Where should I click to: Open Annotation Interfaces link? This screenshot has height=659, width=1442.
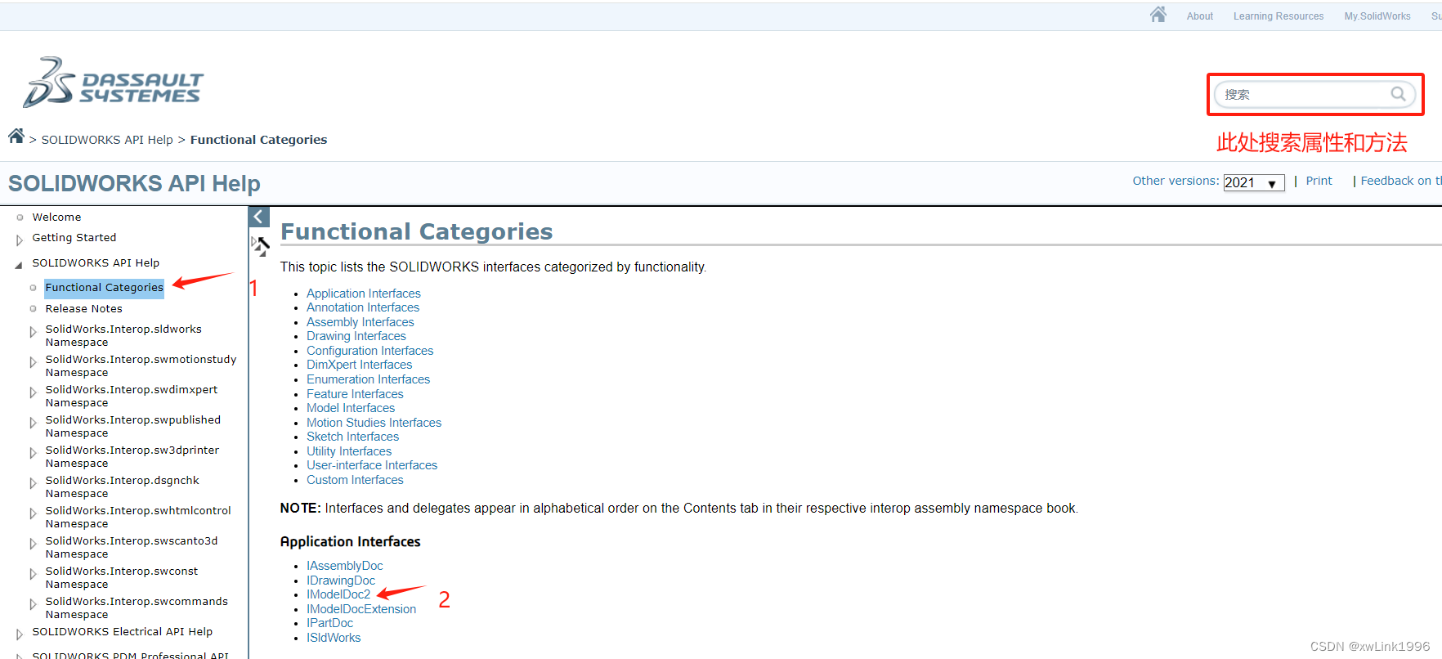(362, 307)
